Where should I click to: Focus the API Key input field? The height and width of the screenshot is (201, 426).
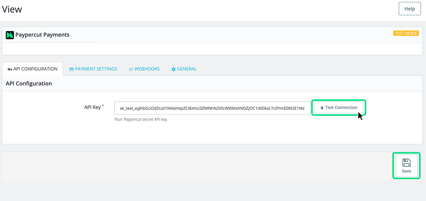pyautogui.click(x=212, y=108)
